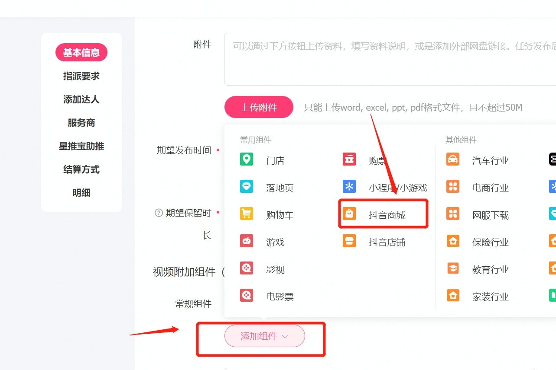
Task: Select 抖音商城 in the component list
Action: (387, 215)
